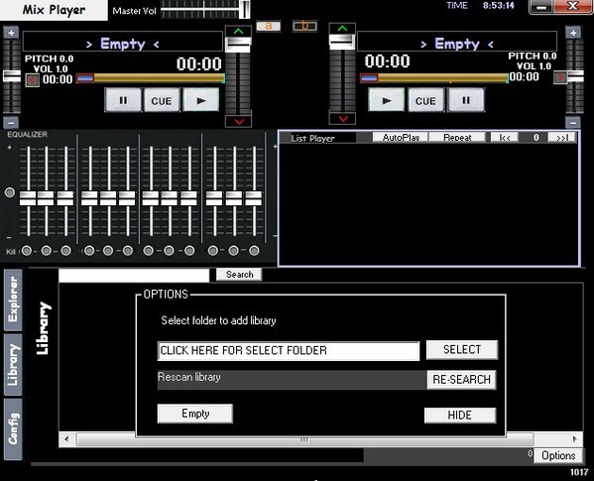This screenshot has height=481, width=594.
Task: Open the Library side tab
Action: [x=13, y=365]
